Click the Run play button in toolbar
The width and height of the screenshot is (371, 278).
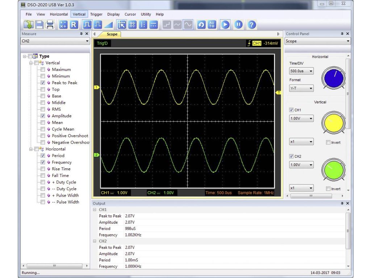pyautogui.click(x=225, y=25)
